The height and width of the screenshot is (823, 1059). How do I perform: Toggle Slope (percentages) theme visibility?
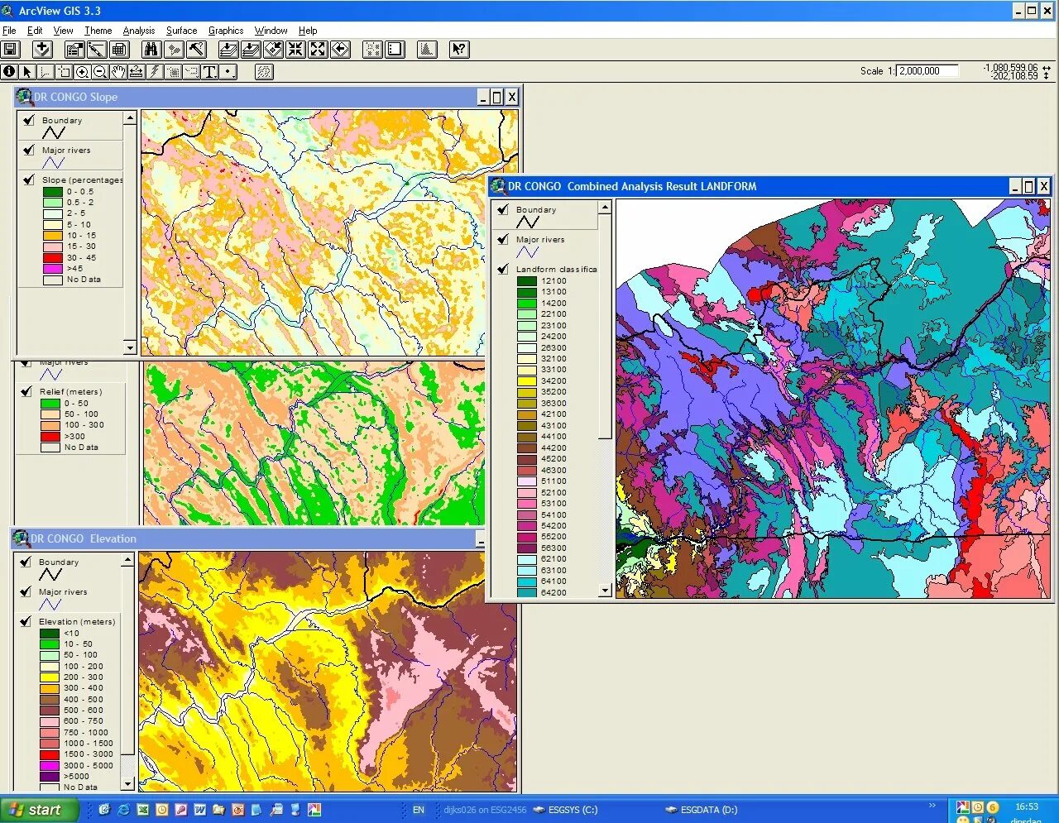[x=29, y=179]
